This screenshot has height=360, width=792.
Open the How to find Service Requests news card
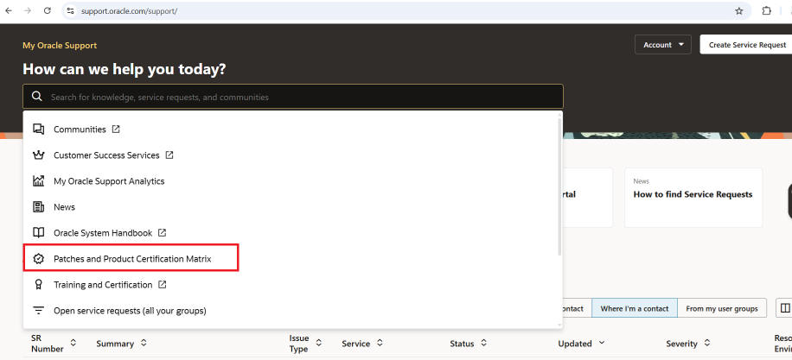coord(693,198)
